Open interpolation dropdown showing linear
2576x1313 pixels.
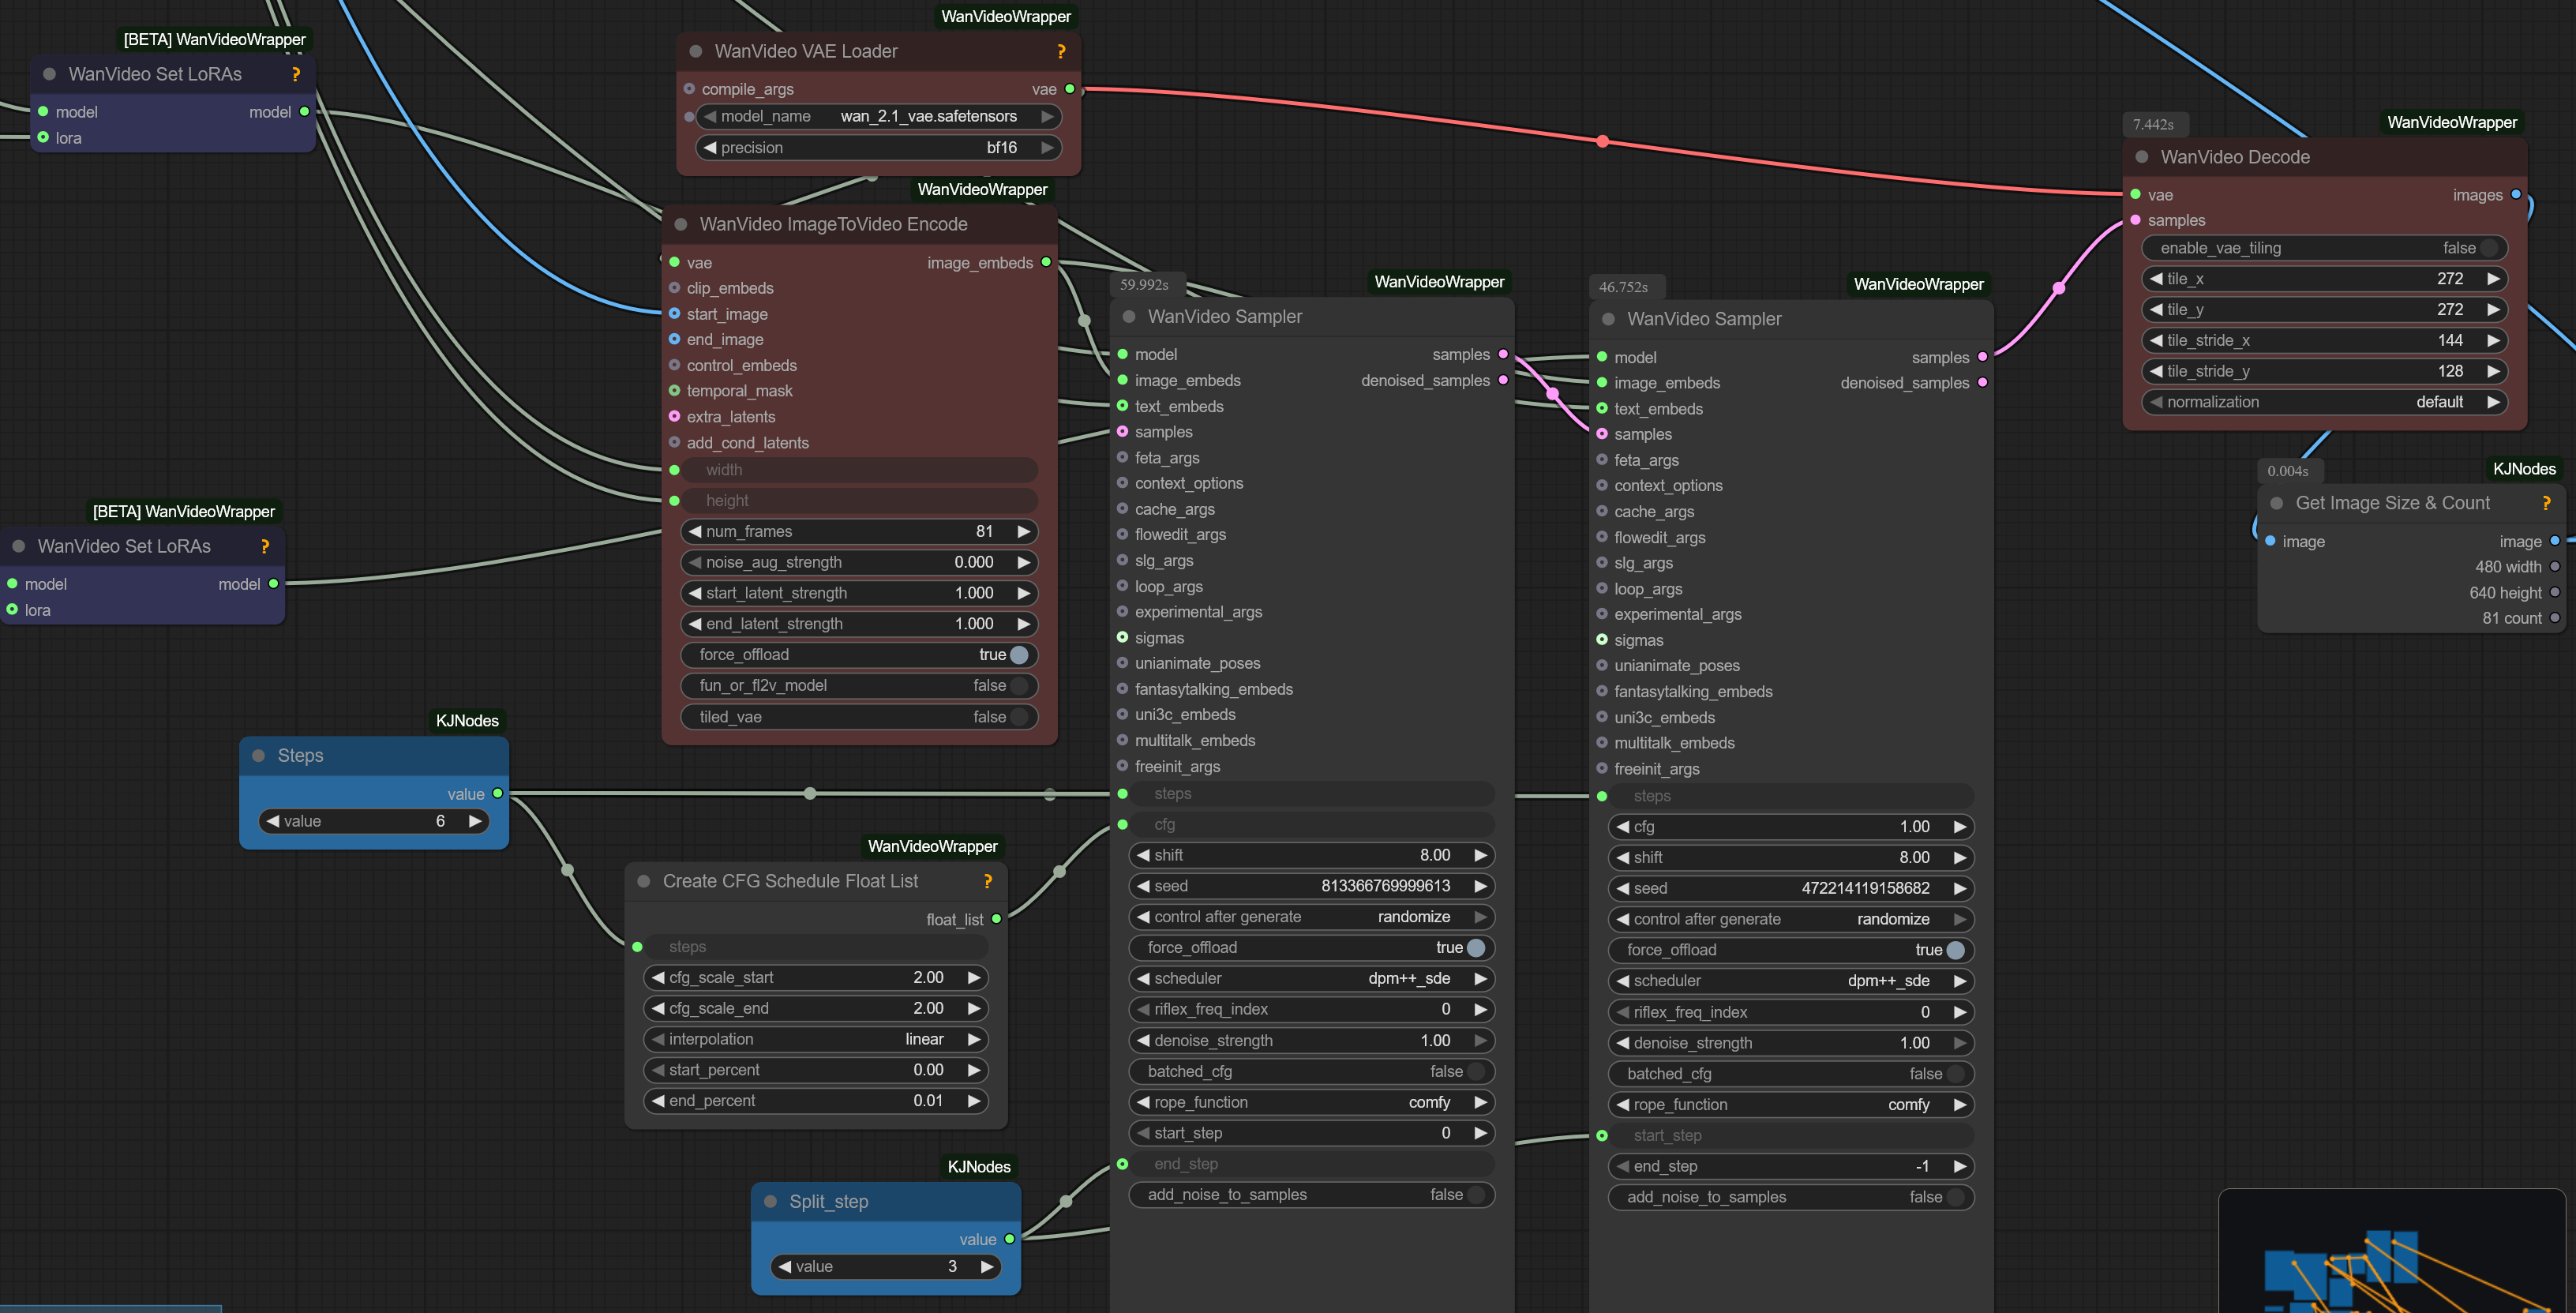816,1039
